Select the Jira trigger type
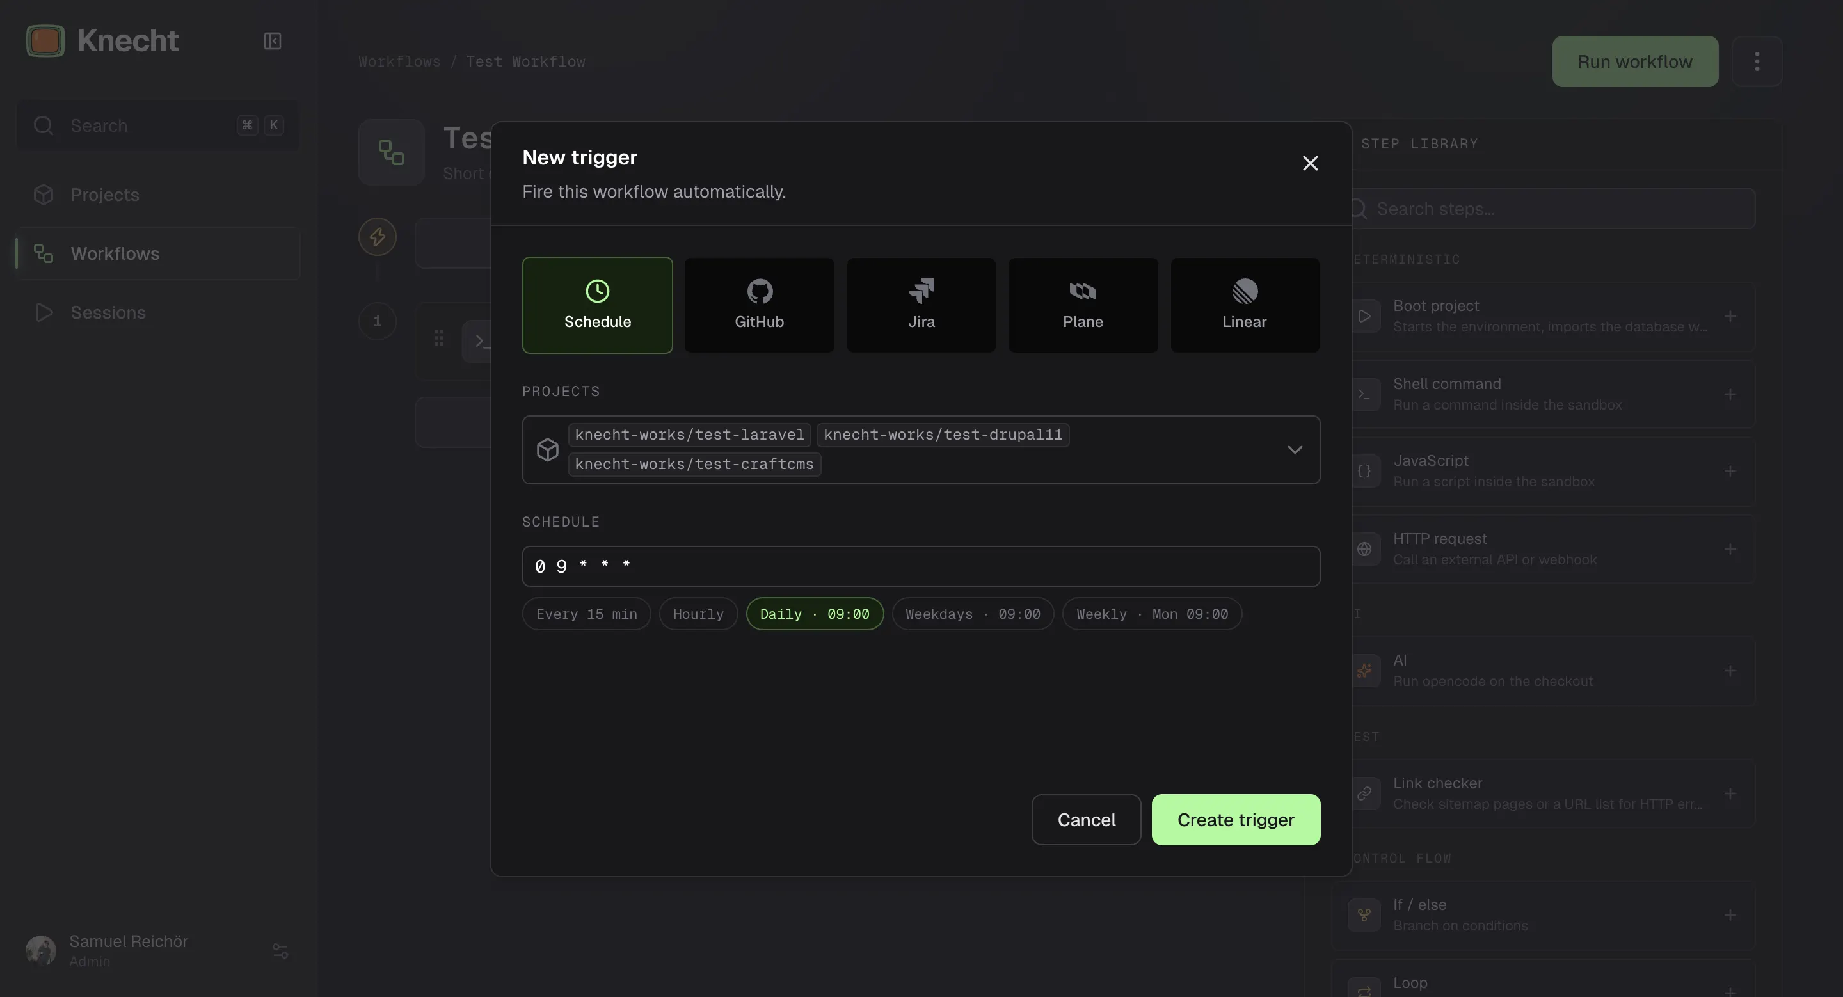 click(x=921, y=305)
